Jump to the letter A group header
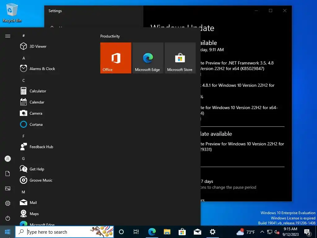The image size is (317, 238). pyautogui.click(x=24, y=58)
